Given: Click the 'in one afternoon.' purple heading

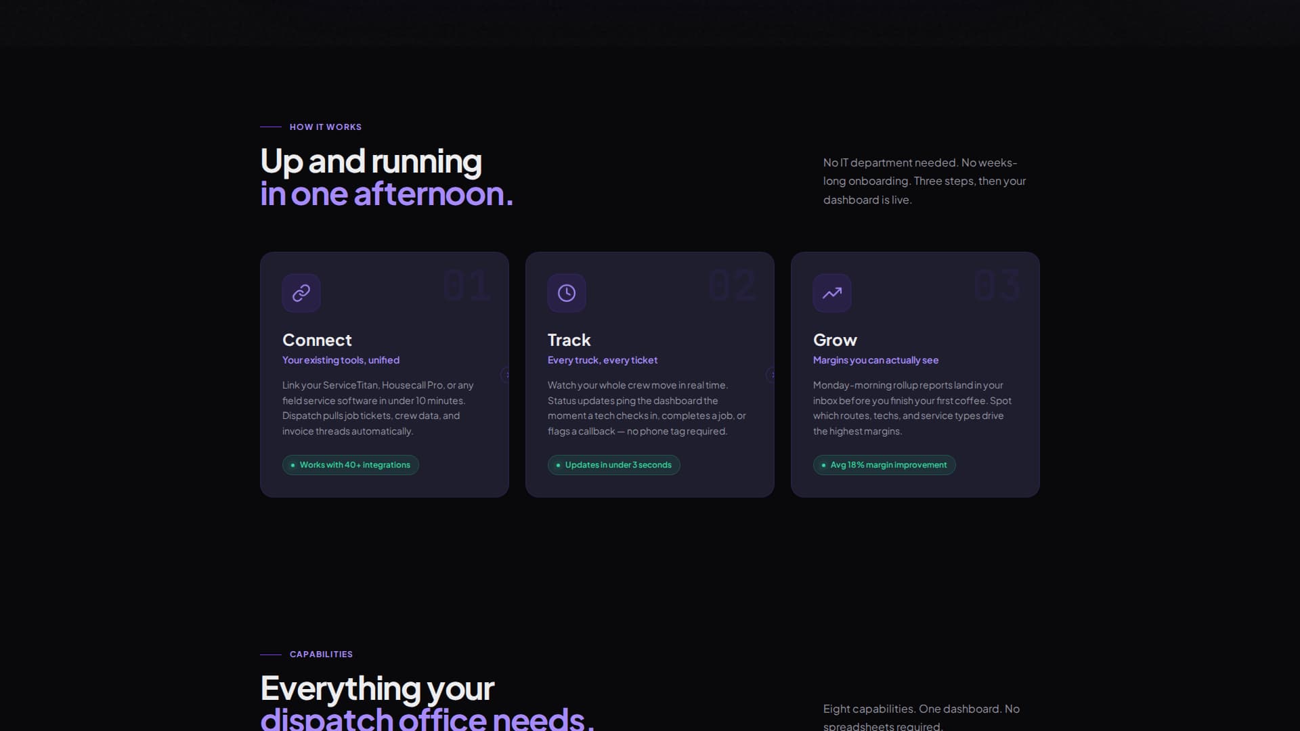Looking at the screenshot, I should pos(387,194).
